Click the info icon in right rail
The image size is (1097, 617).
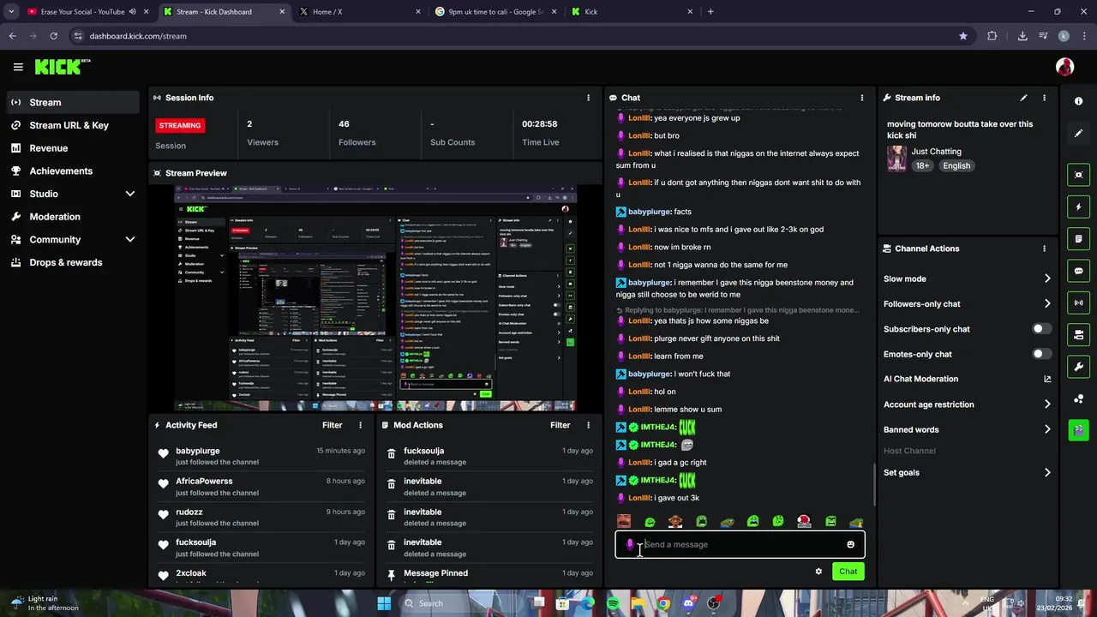coord(1078,101)
